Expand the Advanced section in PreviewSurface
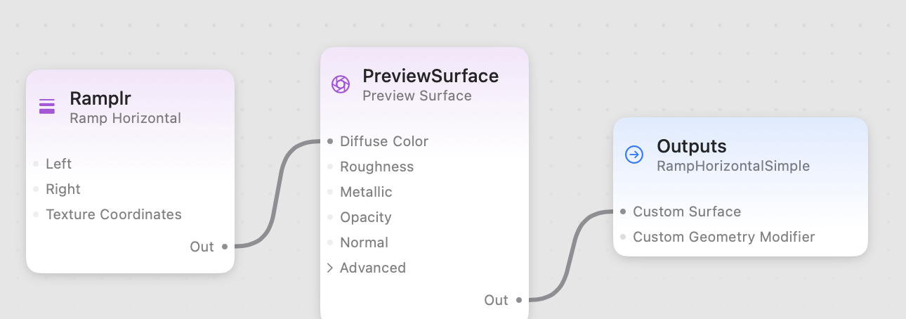 [330, 268]
